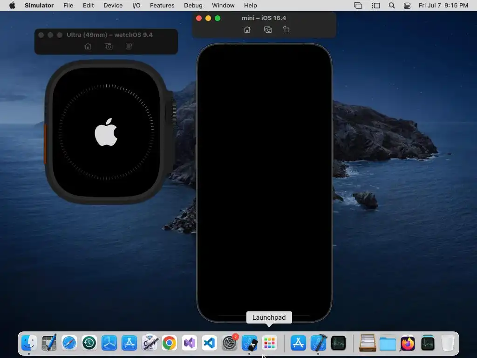Open the Trash in the Dock
The width and height of the screenshot is (477, 358).
(448, 343)
